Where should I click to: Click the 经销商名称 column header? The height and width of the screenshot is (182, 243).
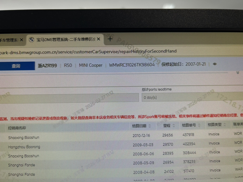(x=17, y=128)
